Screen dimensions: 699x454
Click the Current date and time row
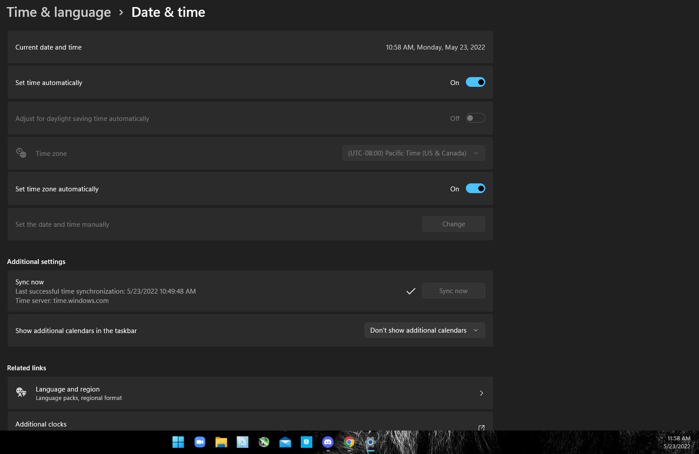pos(250,47)
